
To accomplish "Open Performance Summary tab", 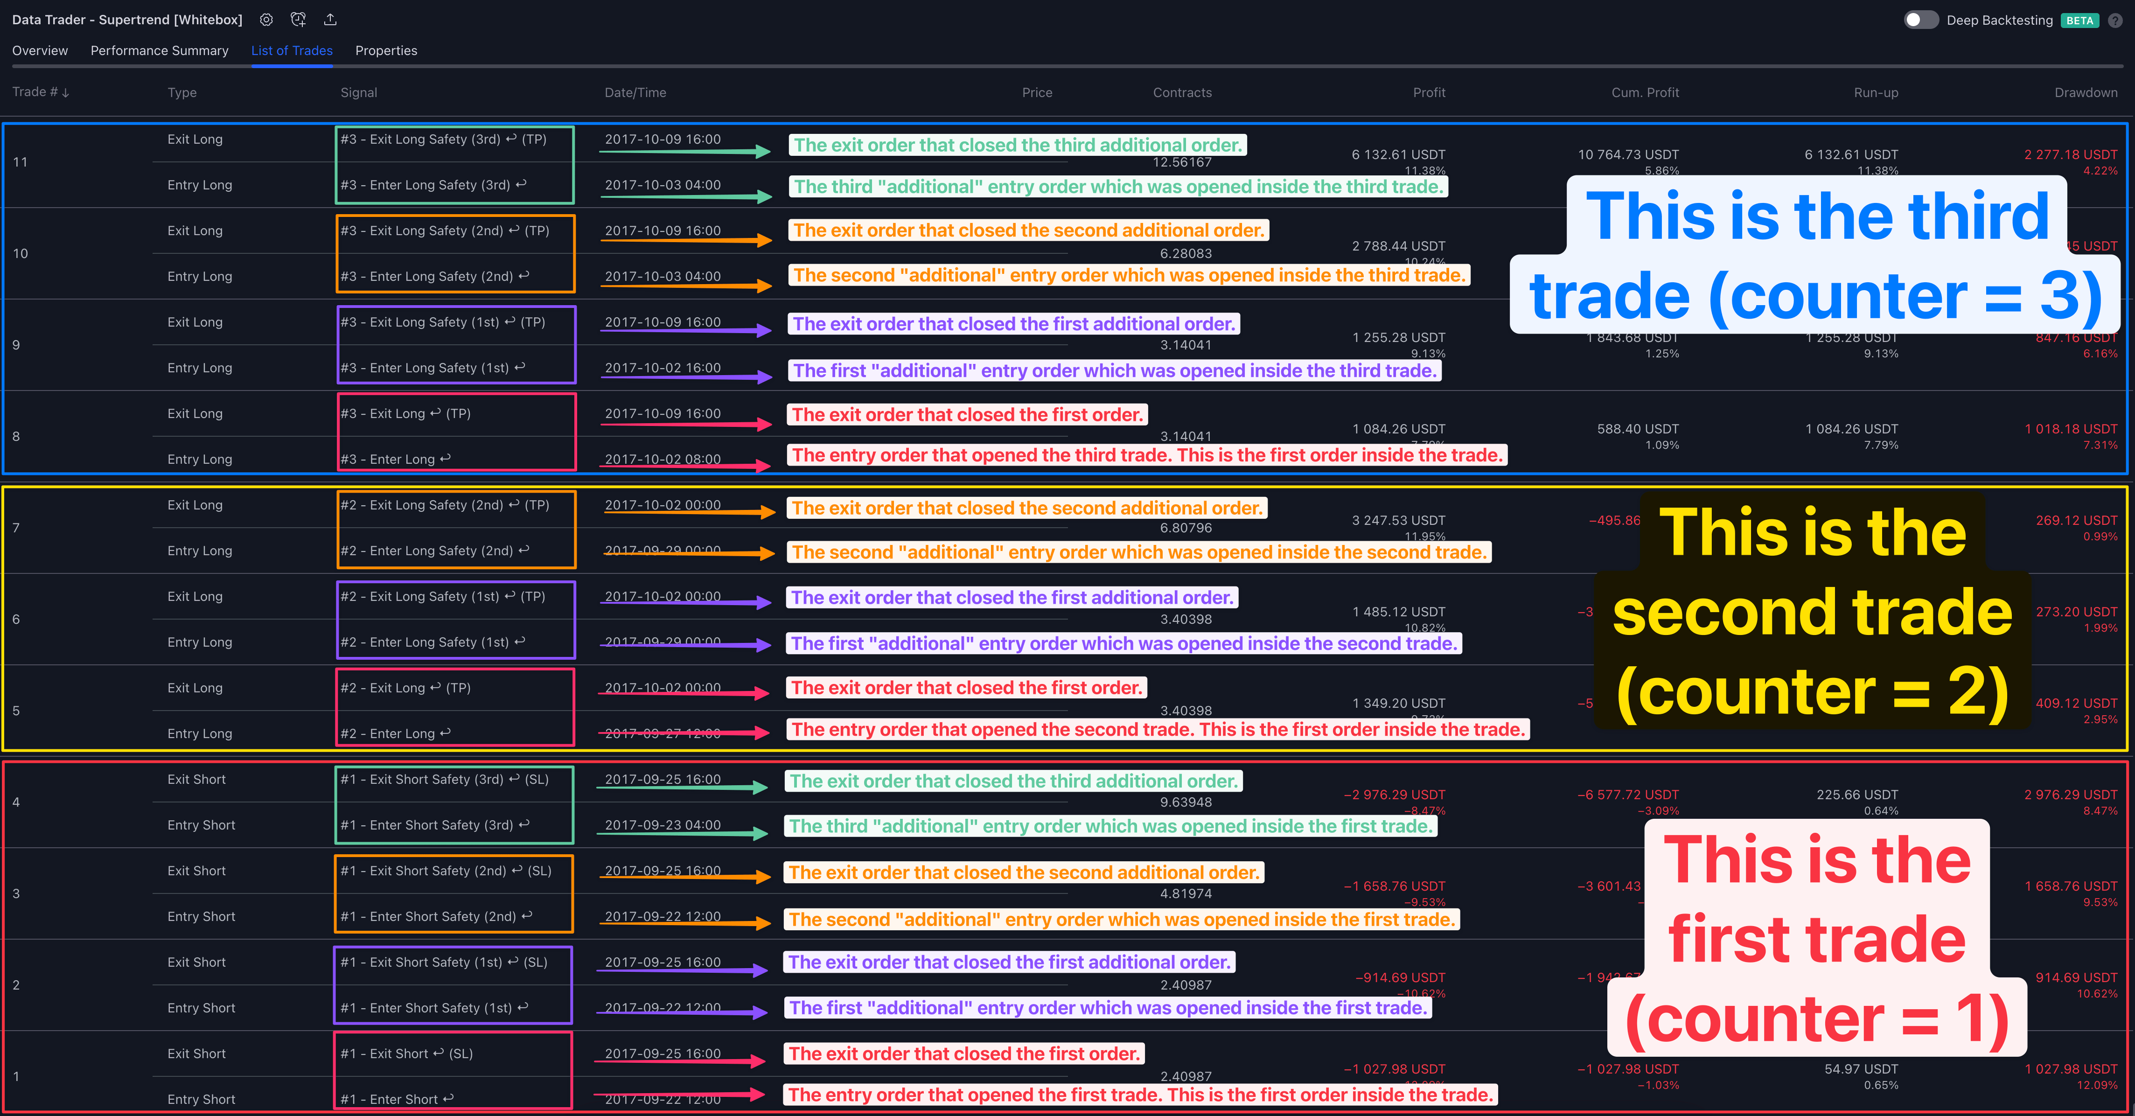I will click(159, 50).
